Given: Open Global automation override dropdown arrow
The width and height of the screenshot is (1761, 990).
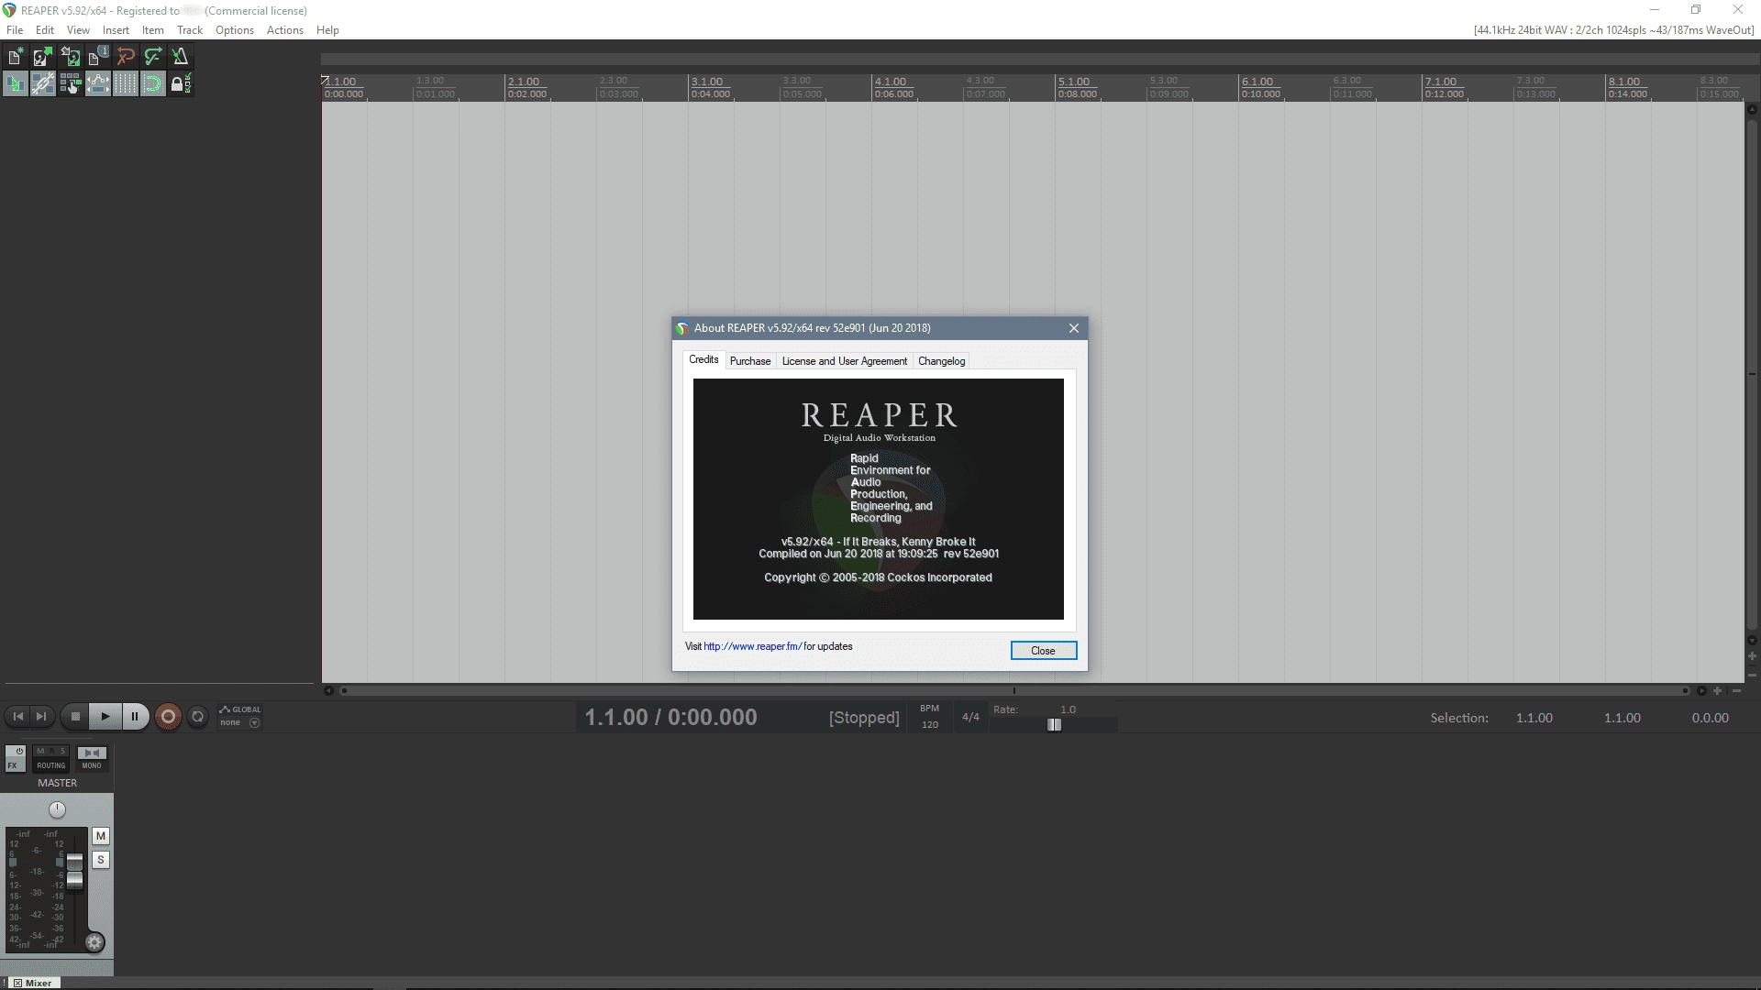Looking at the screenshot, I should (x=254, y=722).
